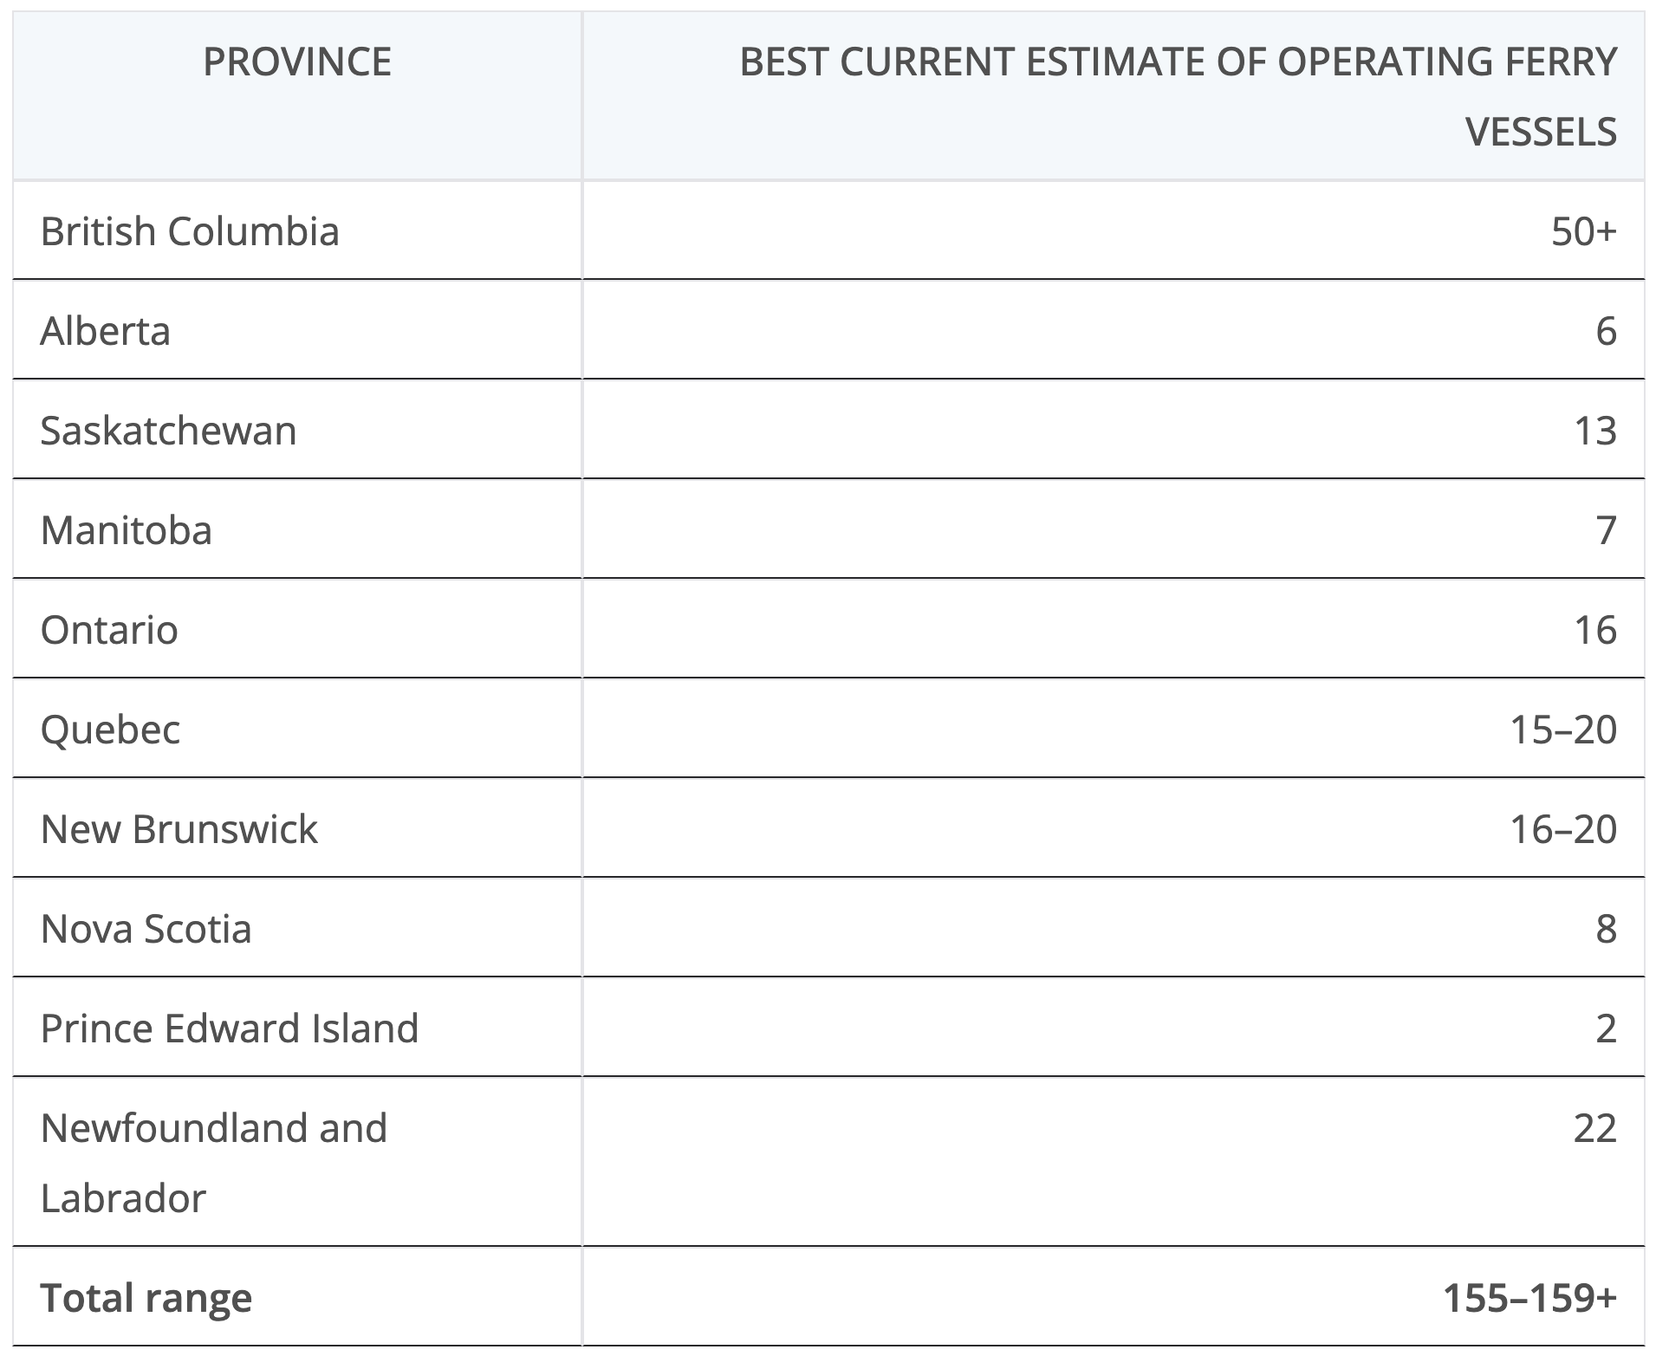Select Saskatchewan's value of 13

1594,431
